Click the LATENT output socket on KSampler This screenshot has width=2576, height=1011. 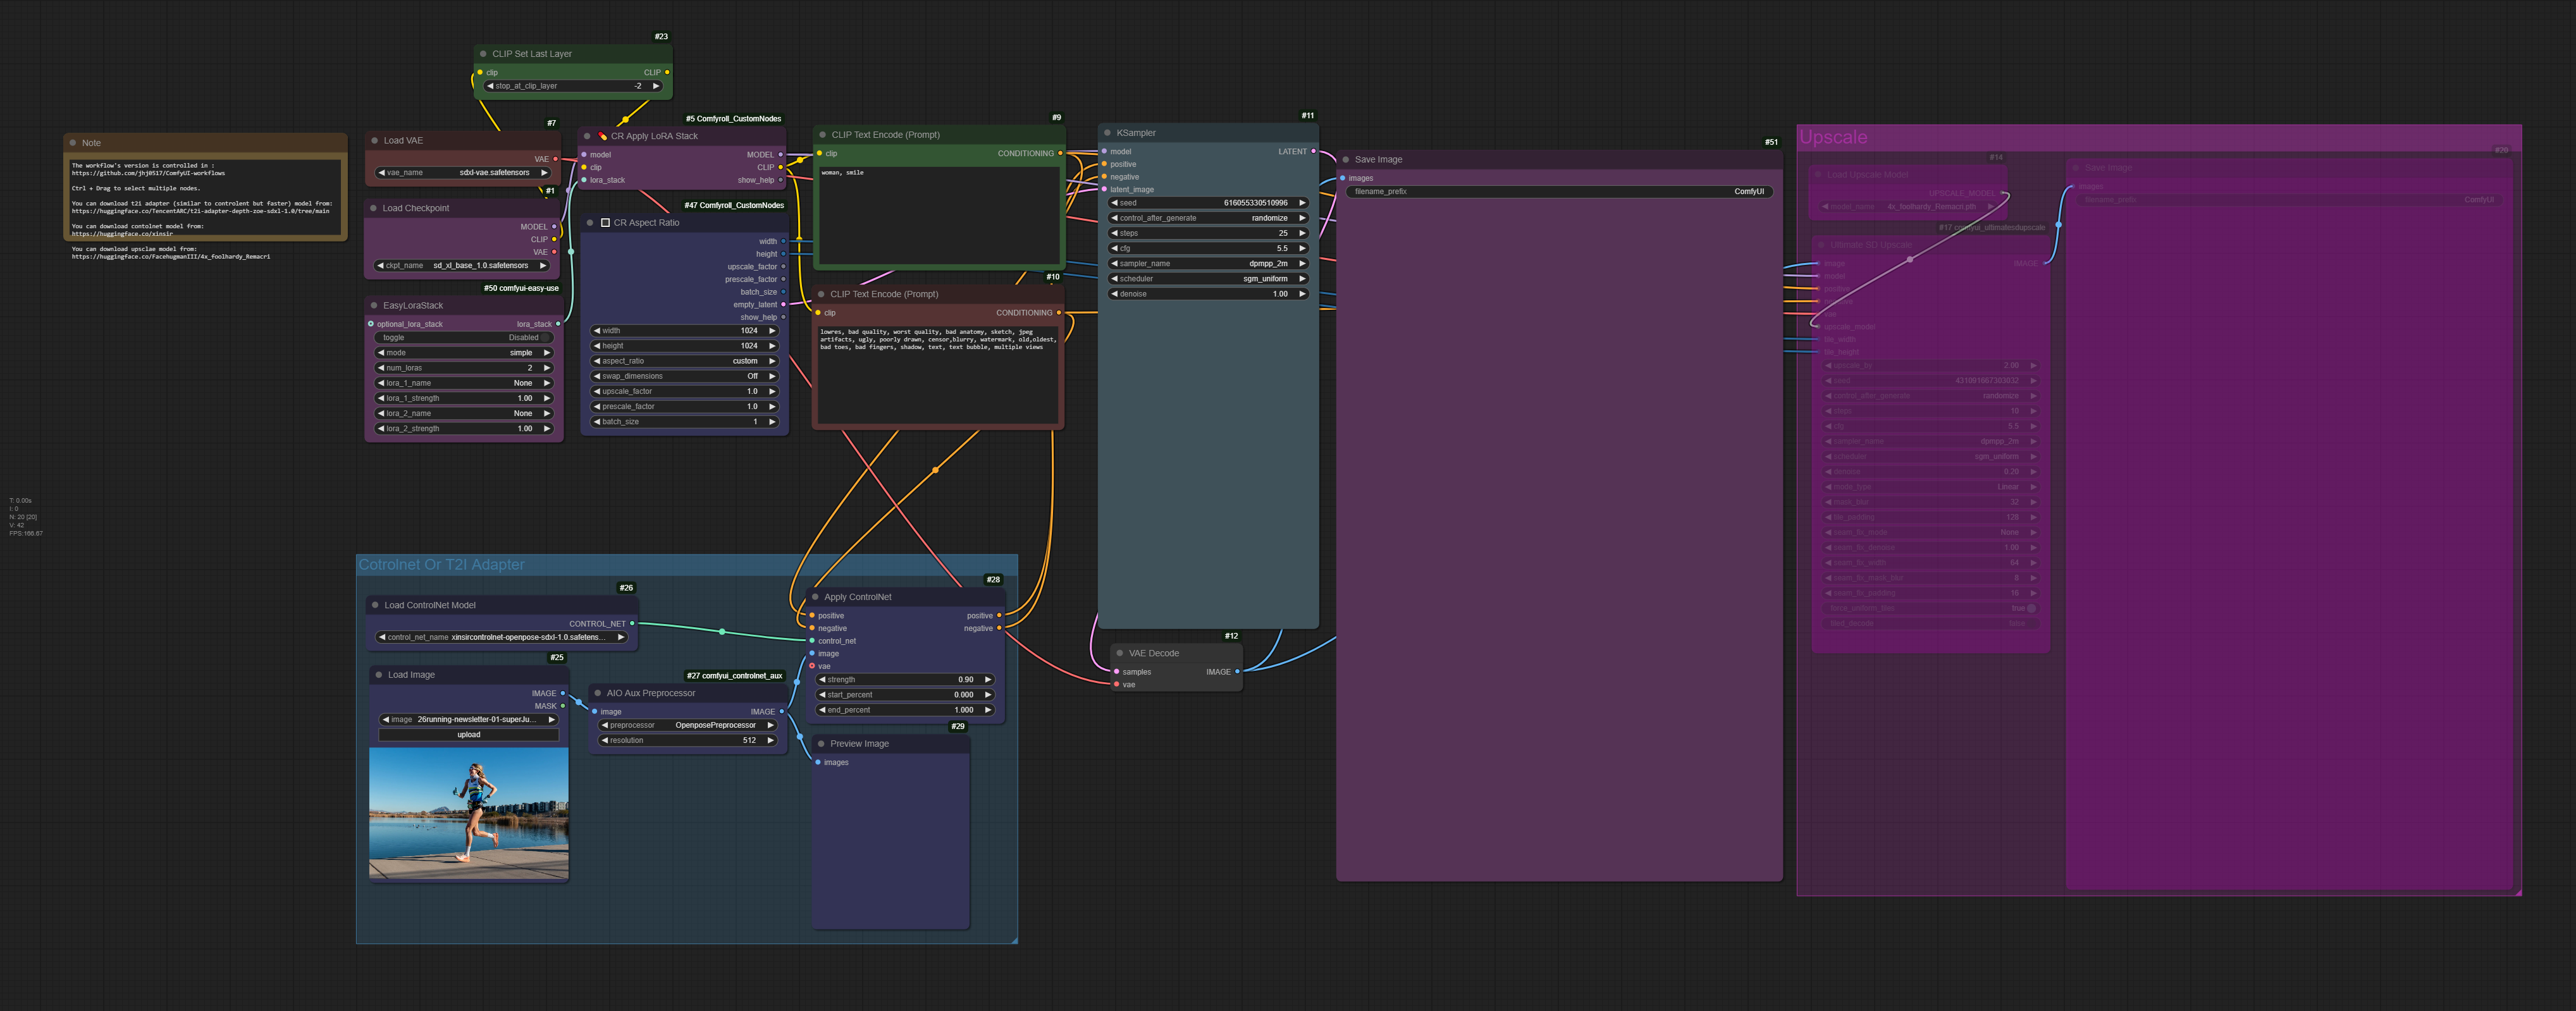(1313, 152)
